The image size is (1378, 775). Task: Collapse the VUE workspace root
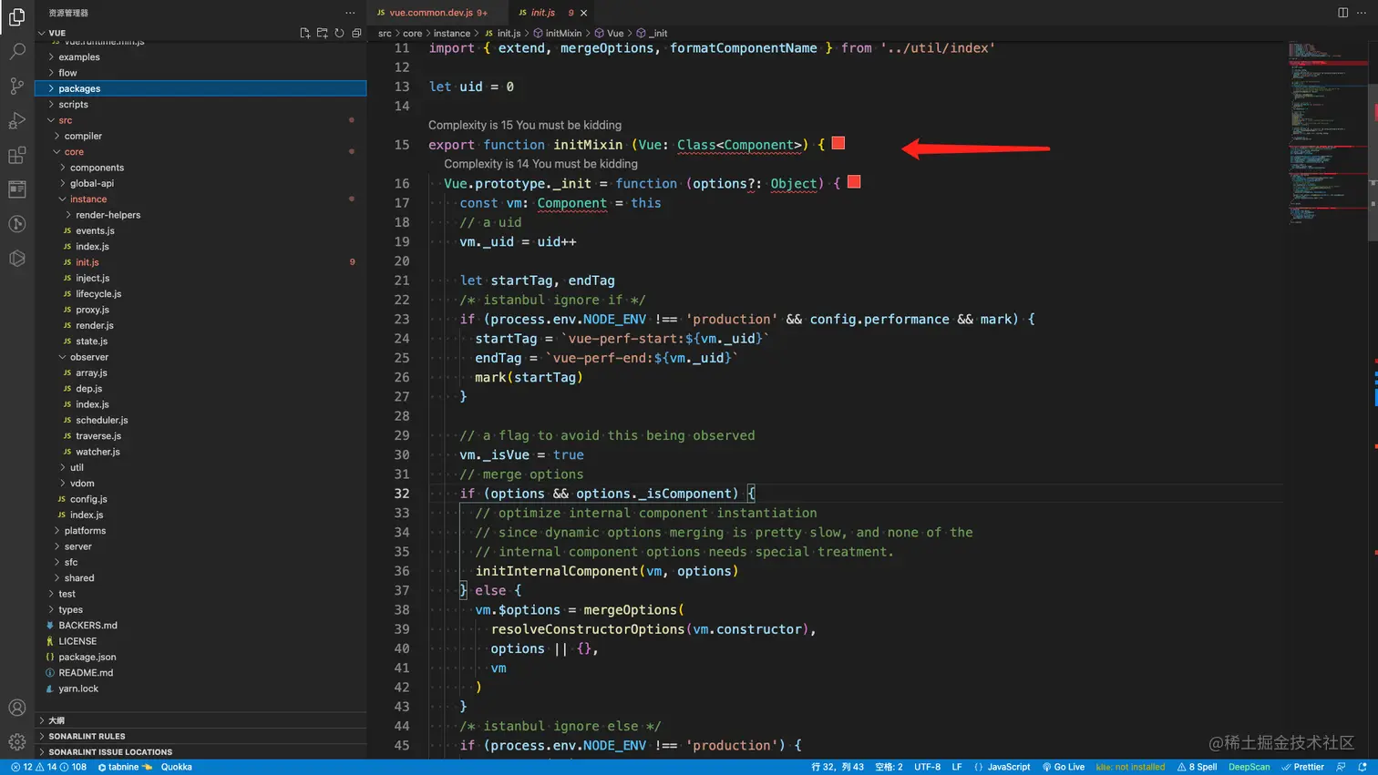click(x=57, y=33)
